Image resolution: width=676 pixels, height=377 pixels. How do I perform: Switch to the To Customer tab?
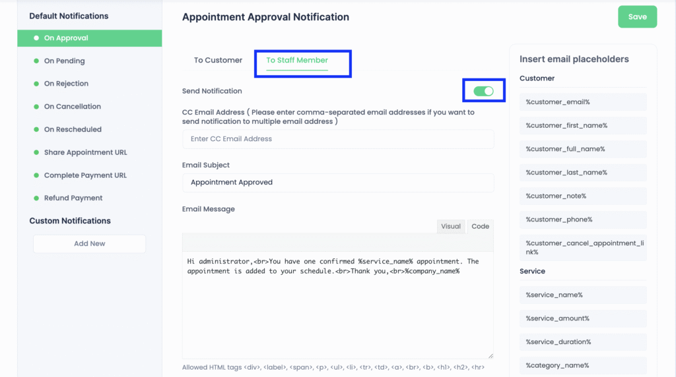click(x=218, y=60)
